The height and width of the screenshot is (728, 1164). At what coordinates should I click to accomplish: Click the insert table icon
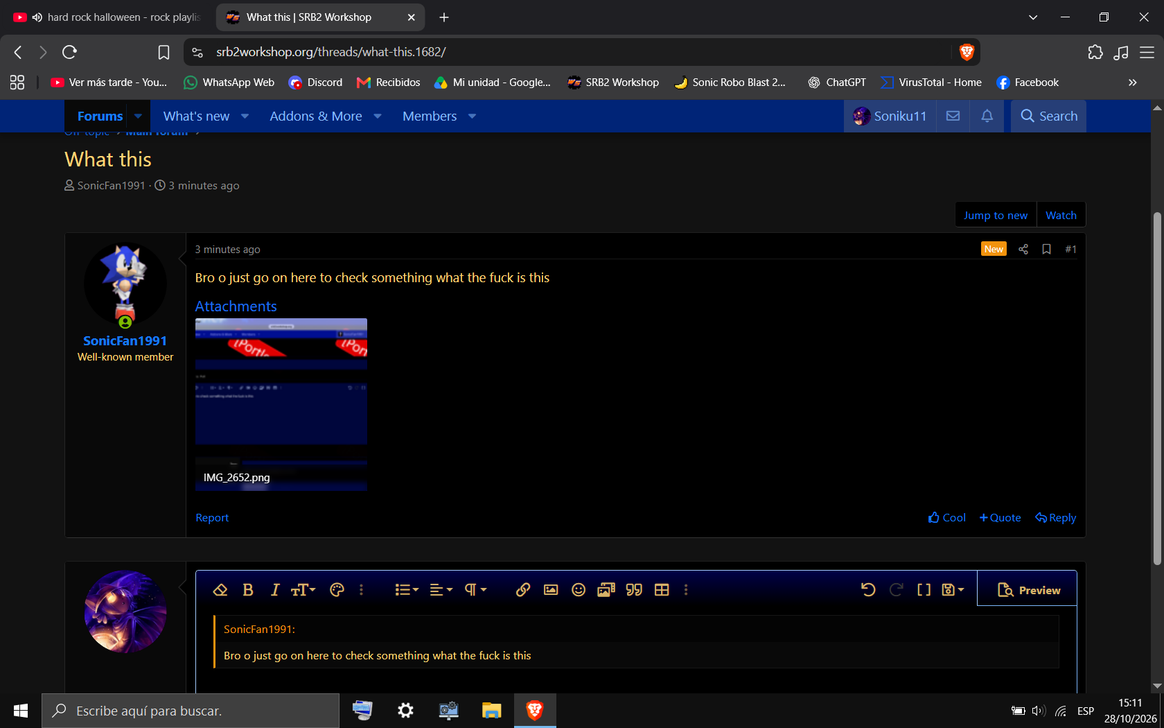pyautogui.click(x=662, y=590)
